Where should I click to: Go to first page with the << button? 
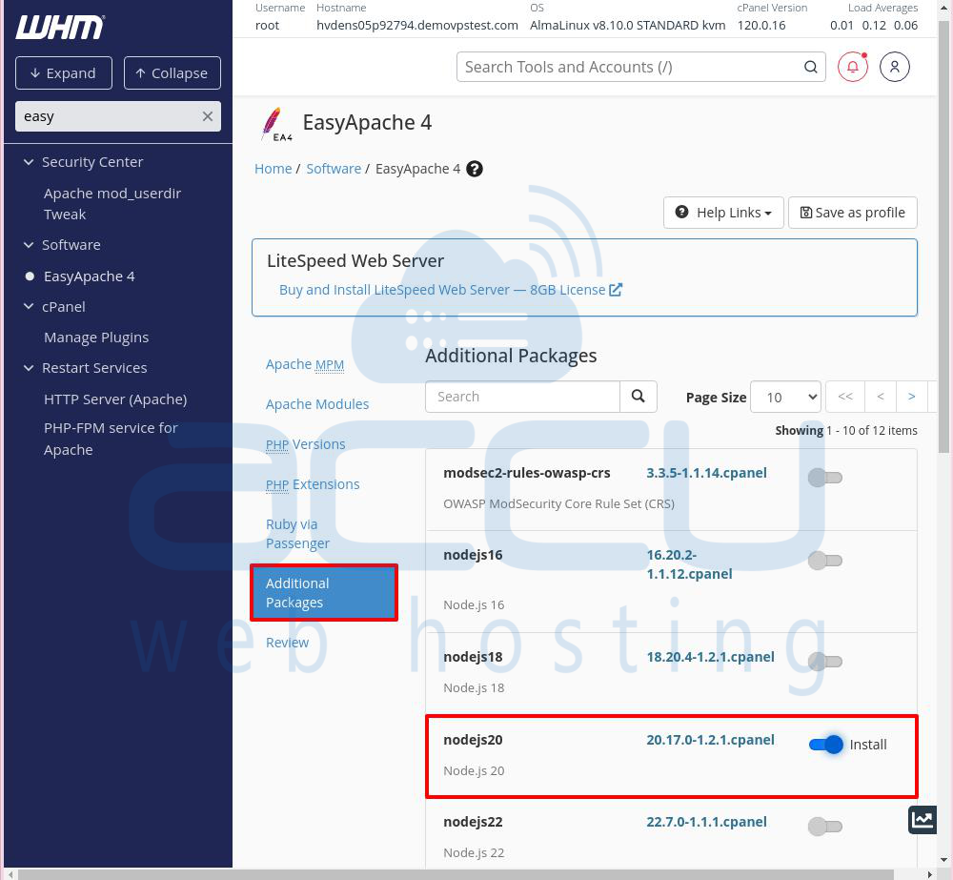coord(844,397)
